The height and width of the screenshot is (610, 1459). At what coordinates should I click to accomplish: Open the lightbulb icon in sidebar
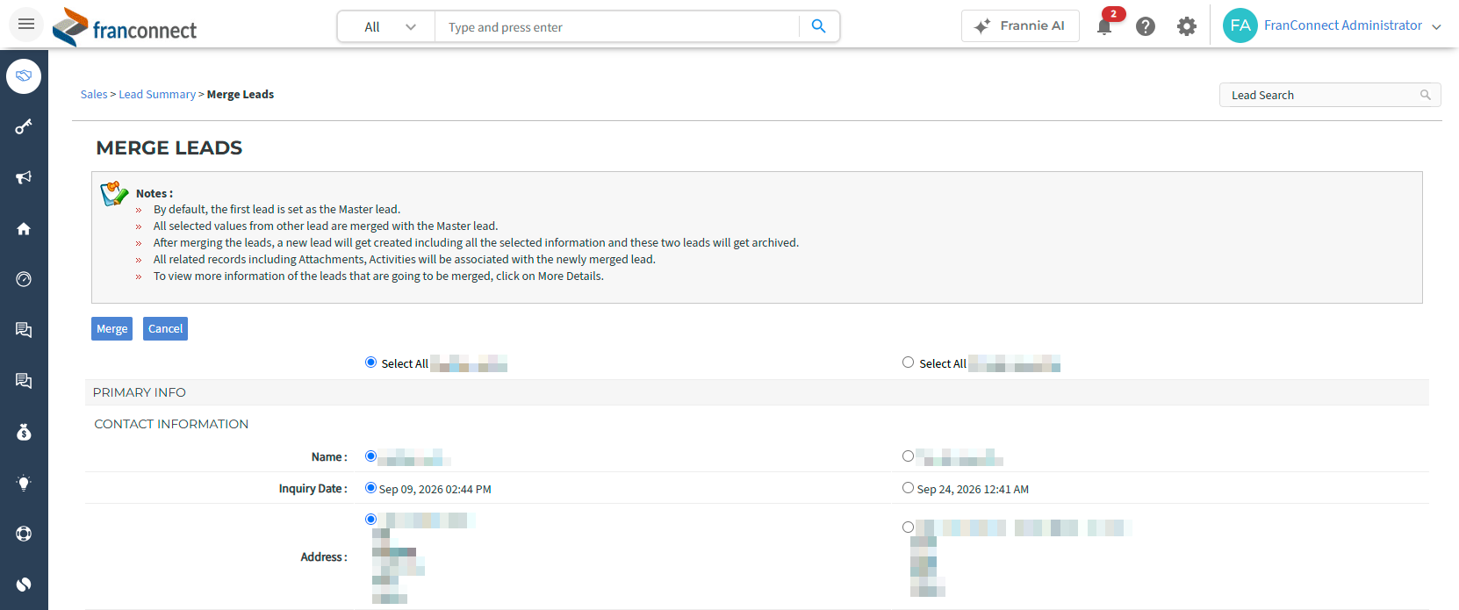(24, 483)
